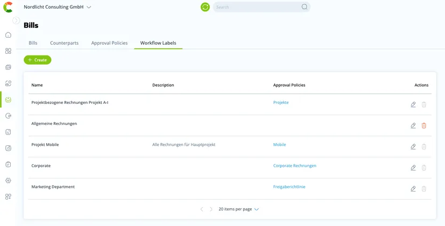This screenshot has height=226, width=445.
Task: Open the Projekte approval policy link
Action: pyautogui.click(x=281, y=102)
